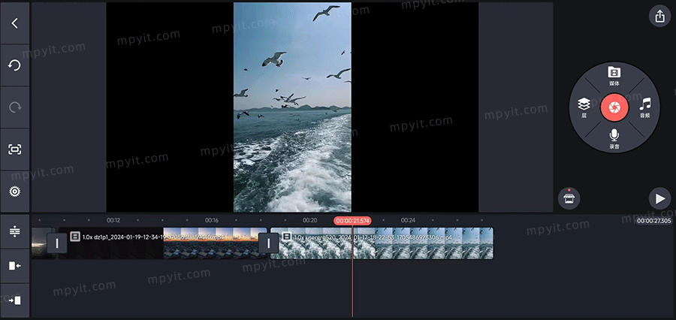Undo the last edit
This screenshot has width=676, height=320.
point(15,65)
